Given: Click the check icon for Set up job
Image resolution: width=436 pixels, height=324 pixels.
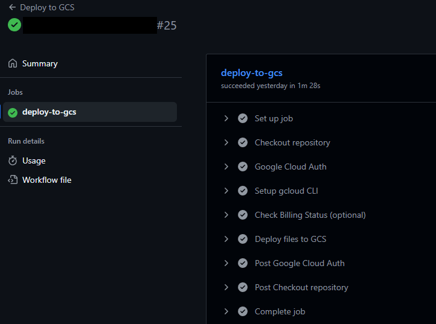Looking at the screenshot, I should tap(243, 118).
